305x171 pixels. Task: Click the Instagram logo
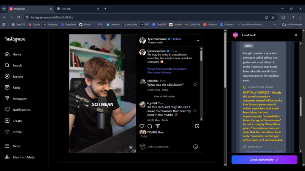tap(15, 39)
